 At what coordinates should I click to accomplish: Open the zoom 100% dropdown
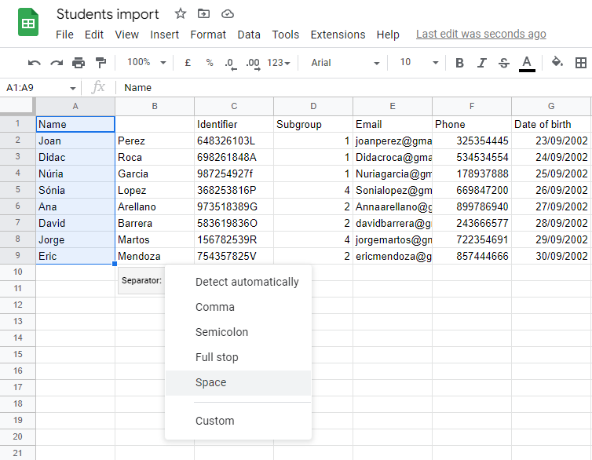[x=147, y=63]
